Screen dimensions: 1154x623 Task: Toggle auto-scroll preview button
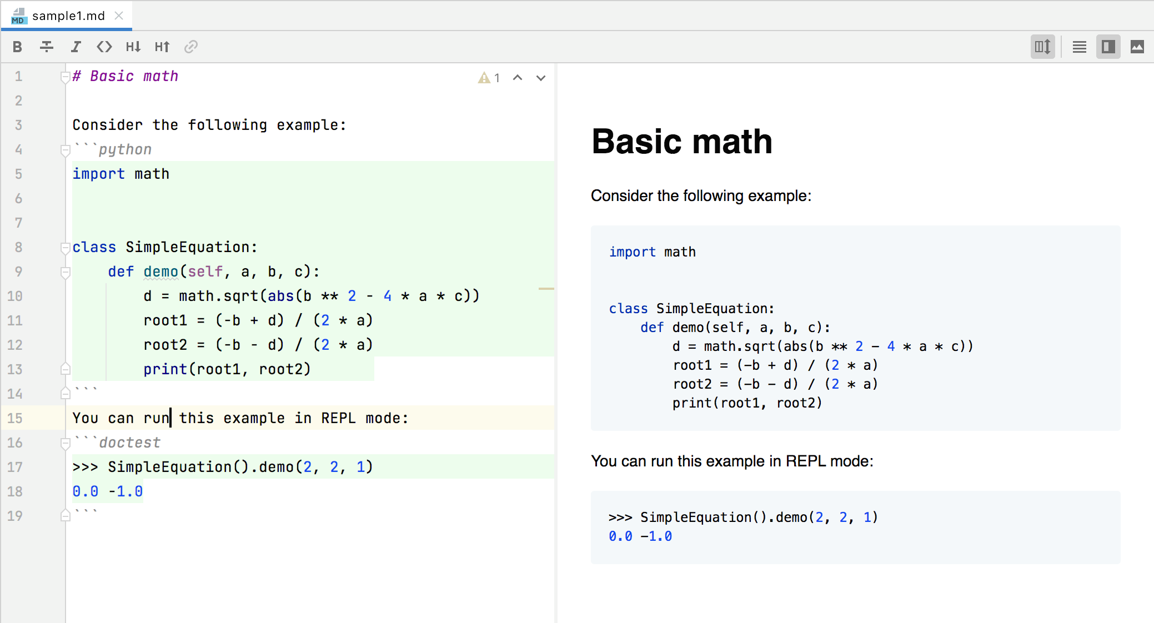pyautogui.click(x=1042, y=47)
